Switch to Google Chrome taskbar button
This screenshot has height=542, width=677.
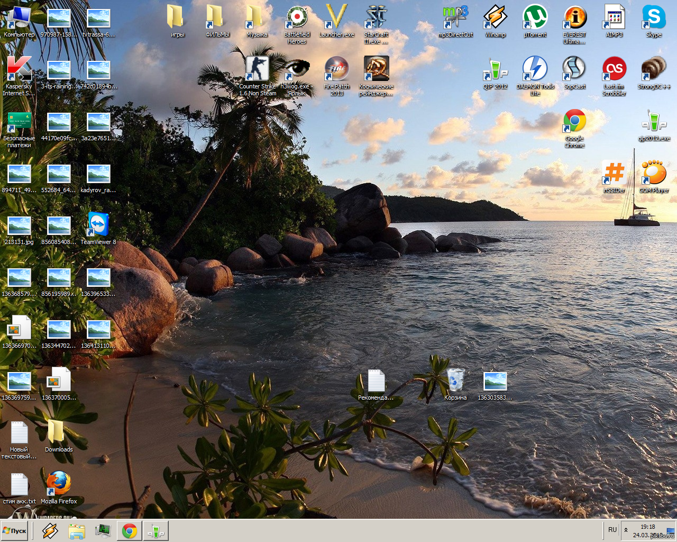(130, 530)
